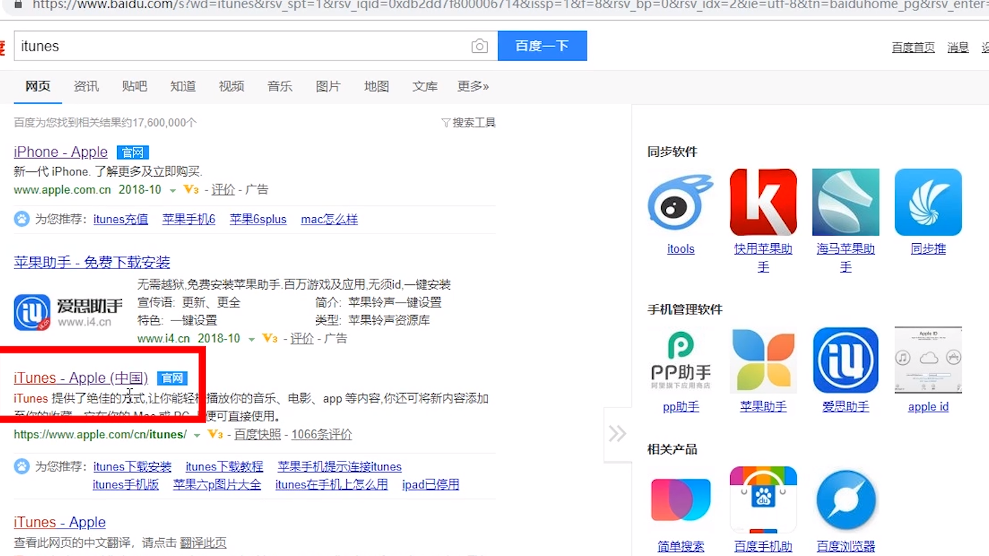This screenshot has width=989, height=556.
Task: Collapse the right sidebar with double chevron
Action: (617, 433)
